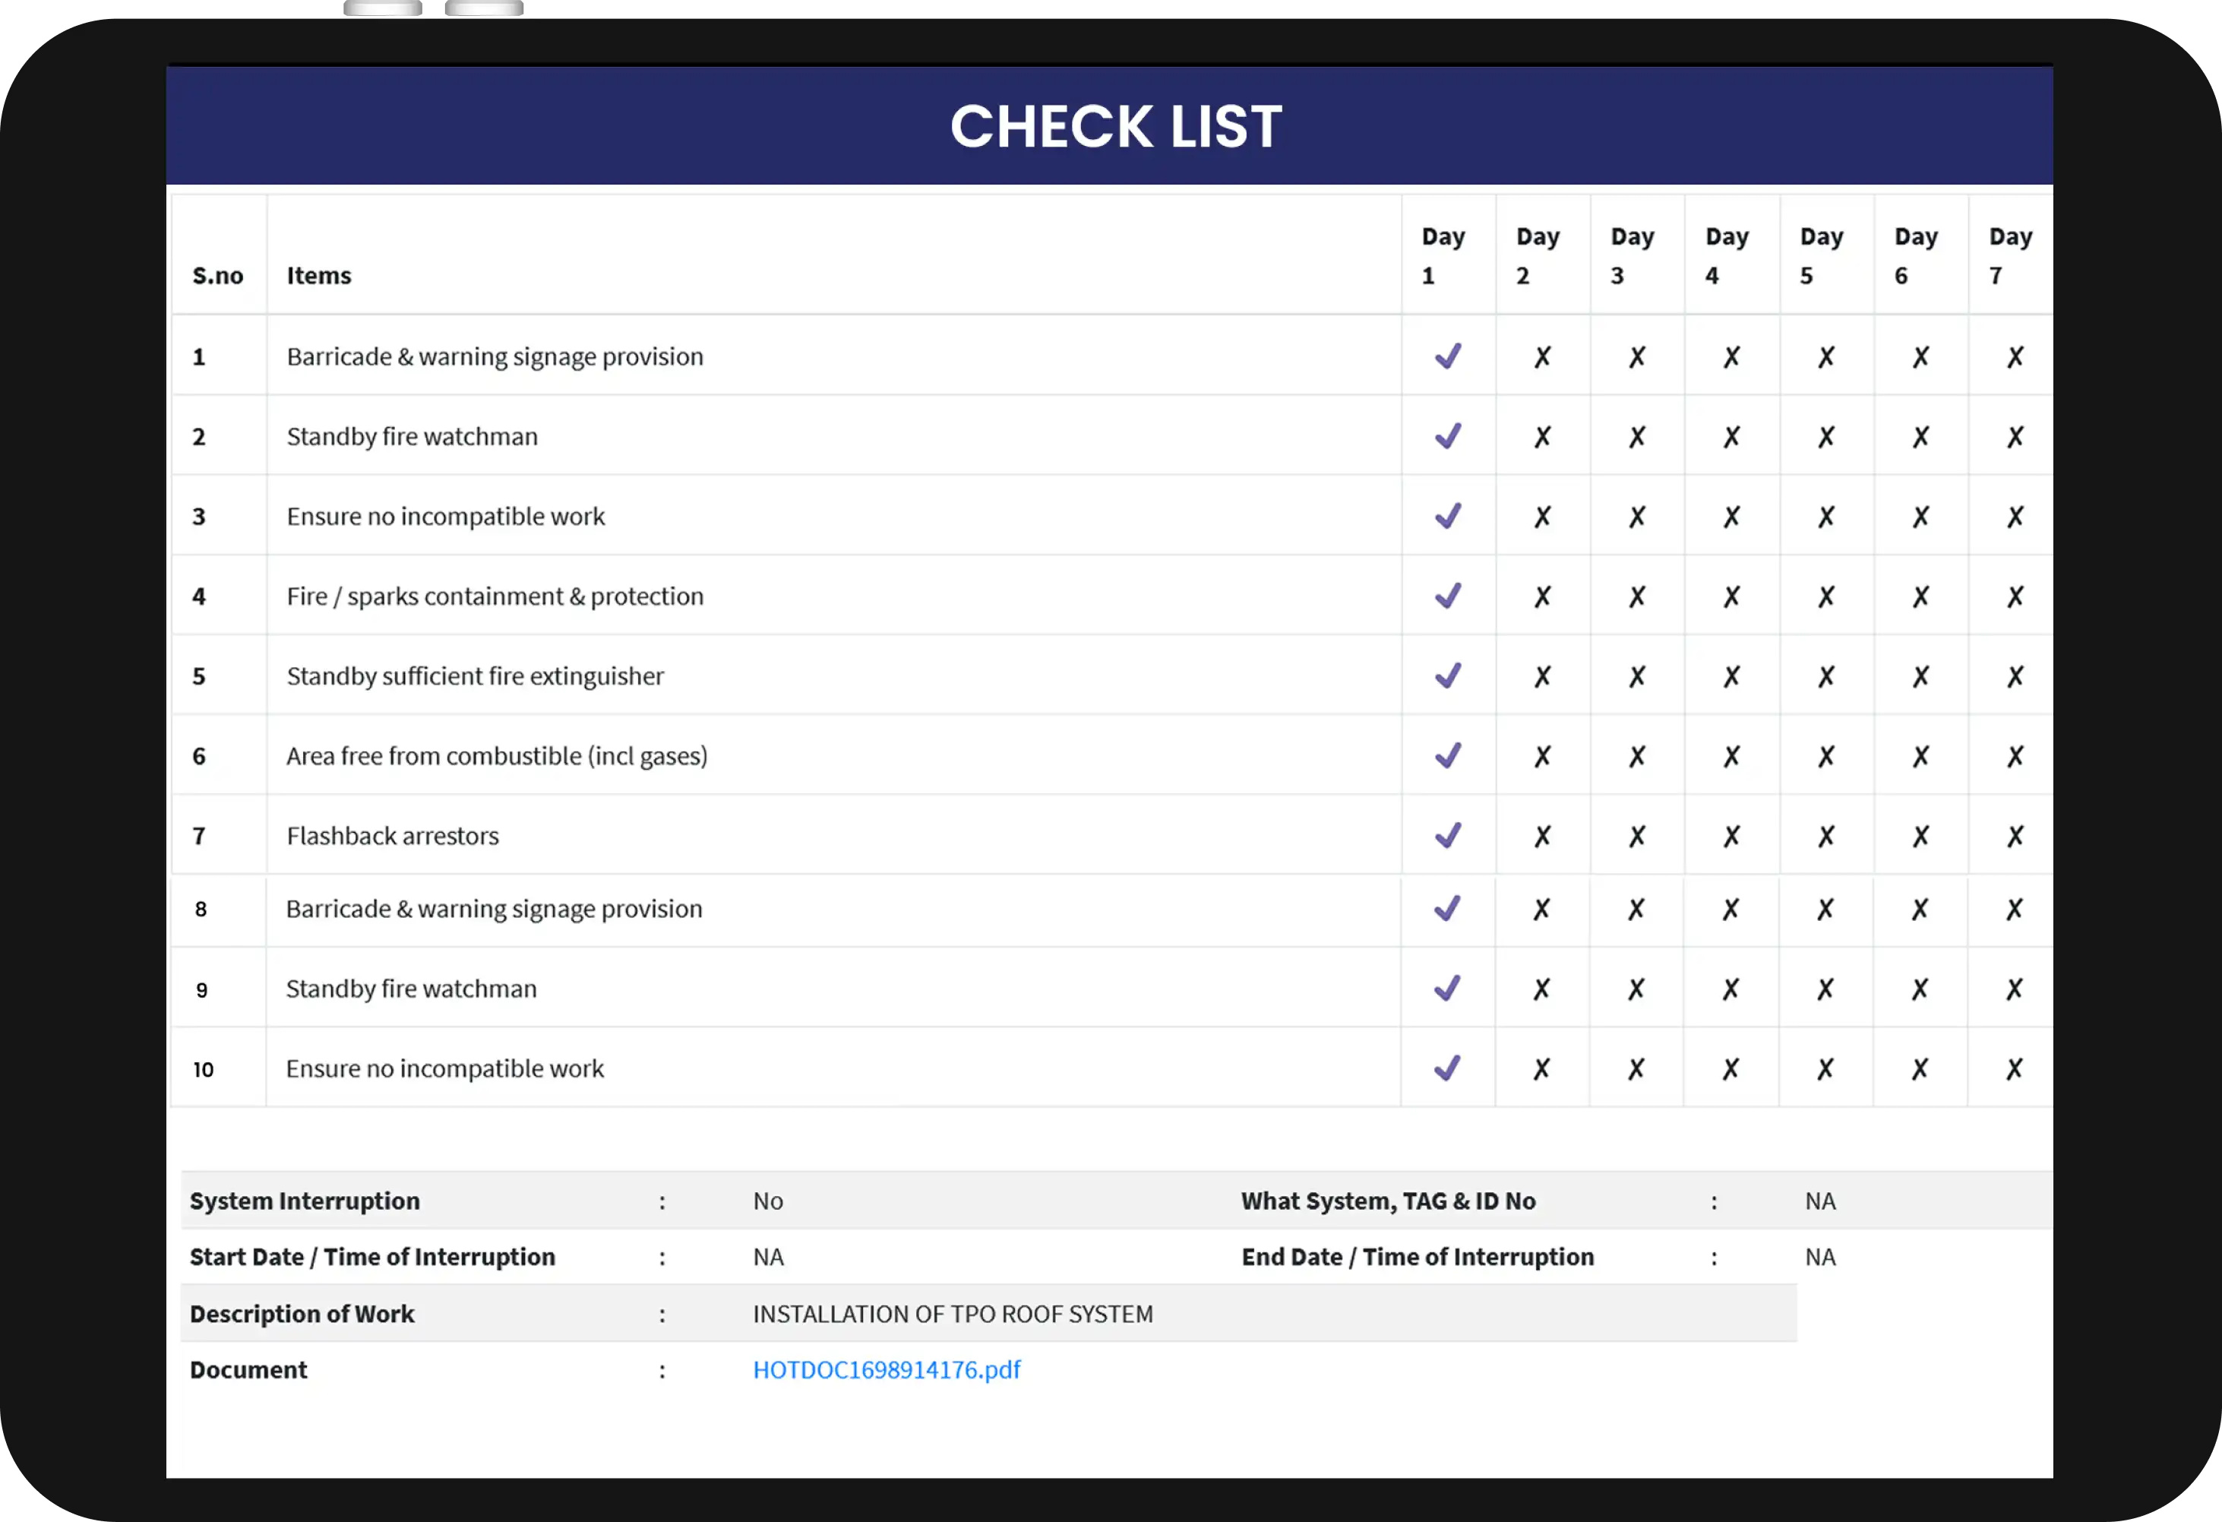The height and width of the screenshot is (1522, 2222).
Task: Click Day 2 cross in row 1 Barricade
Action: tap(1542, 357)
